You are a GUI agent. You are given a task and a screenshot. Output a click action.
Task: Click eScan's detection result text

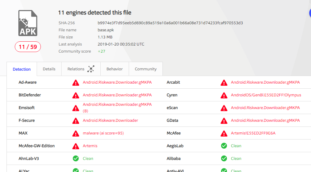265,108
